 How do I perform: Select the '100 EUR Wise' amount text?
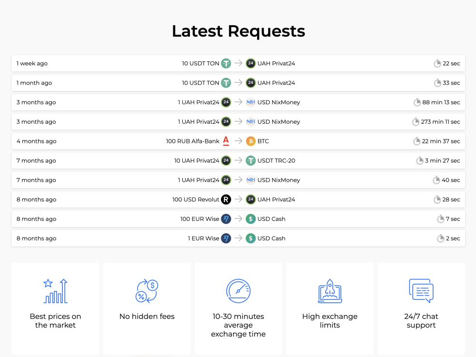(x=200, y=219)
